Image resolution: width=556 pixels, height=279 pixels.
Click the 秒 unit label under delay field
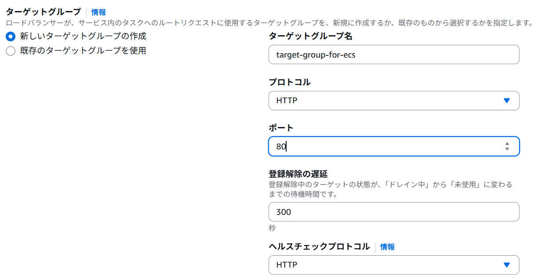click(x=272, y=228)
